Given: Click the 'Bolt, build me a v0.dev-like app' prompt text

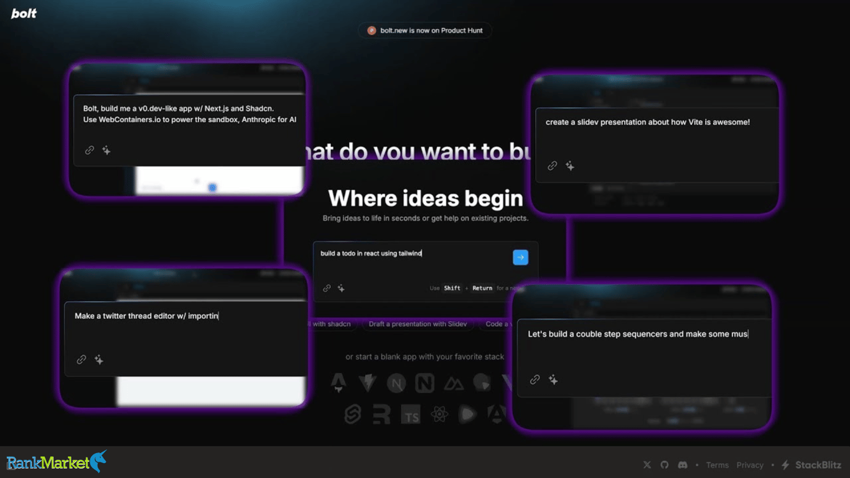Looking at the screenshot, I should [190, 113].
